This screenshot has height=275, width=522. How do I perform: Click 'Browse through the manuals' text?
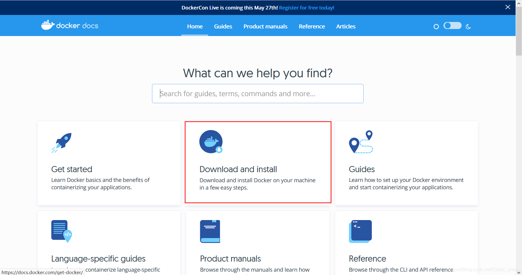click(255, 270)
